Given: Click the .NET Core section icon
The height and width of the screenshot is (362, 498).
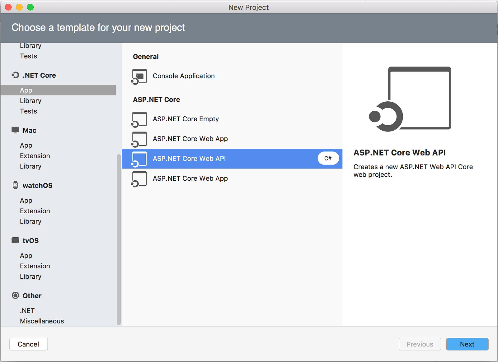Looking at the screenshot, I should click(x=15, y=75).
